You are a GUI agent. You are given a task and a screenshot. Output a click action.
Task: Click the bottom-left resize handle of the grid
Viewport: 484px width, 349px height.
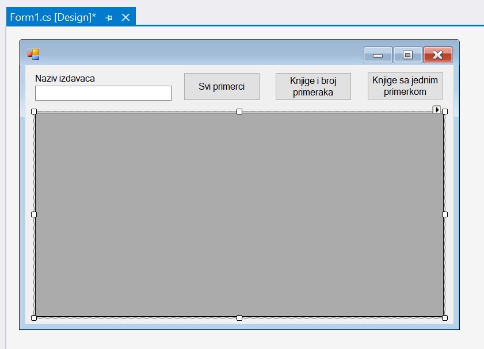pyautogui.click(x=34, y=317)
